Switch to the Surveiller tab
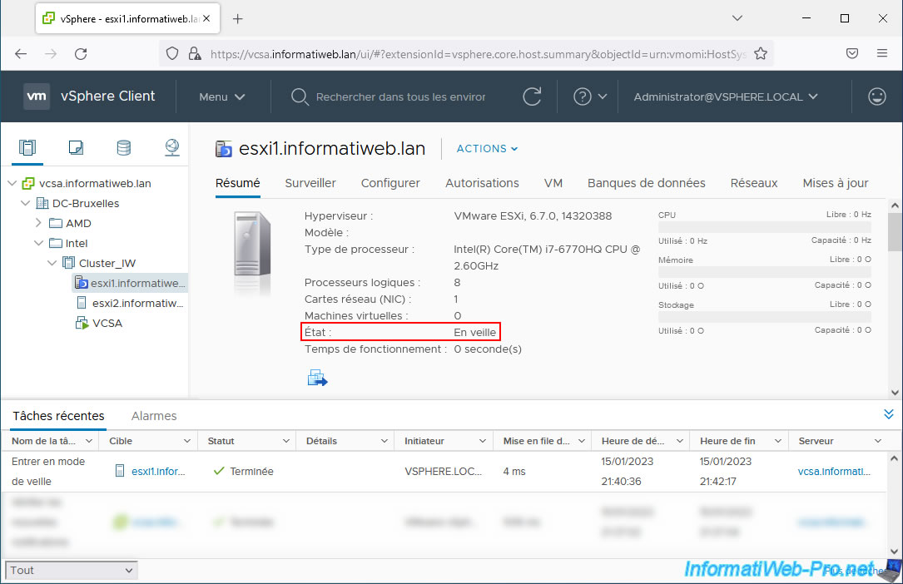Screen dimensions: 903x584 (310, 183)
